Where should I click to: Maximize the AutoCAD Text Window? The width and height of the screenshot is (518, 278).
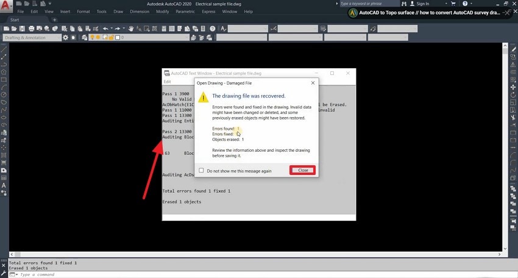pos(332,73)
